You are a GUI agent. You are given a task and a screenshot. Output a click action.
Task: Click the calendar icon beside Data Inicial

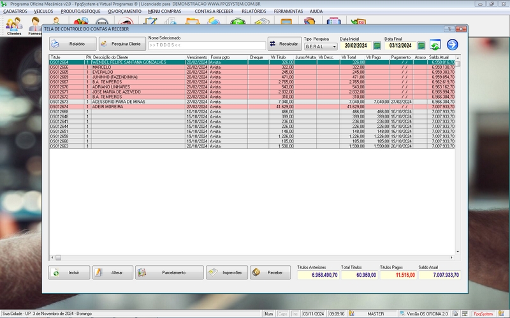click(377, 46)
